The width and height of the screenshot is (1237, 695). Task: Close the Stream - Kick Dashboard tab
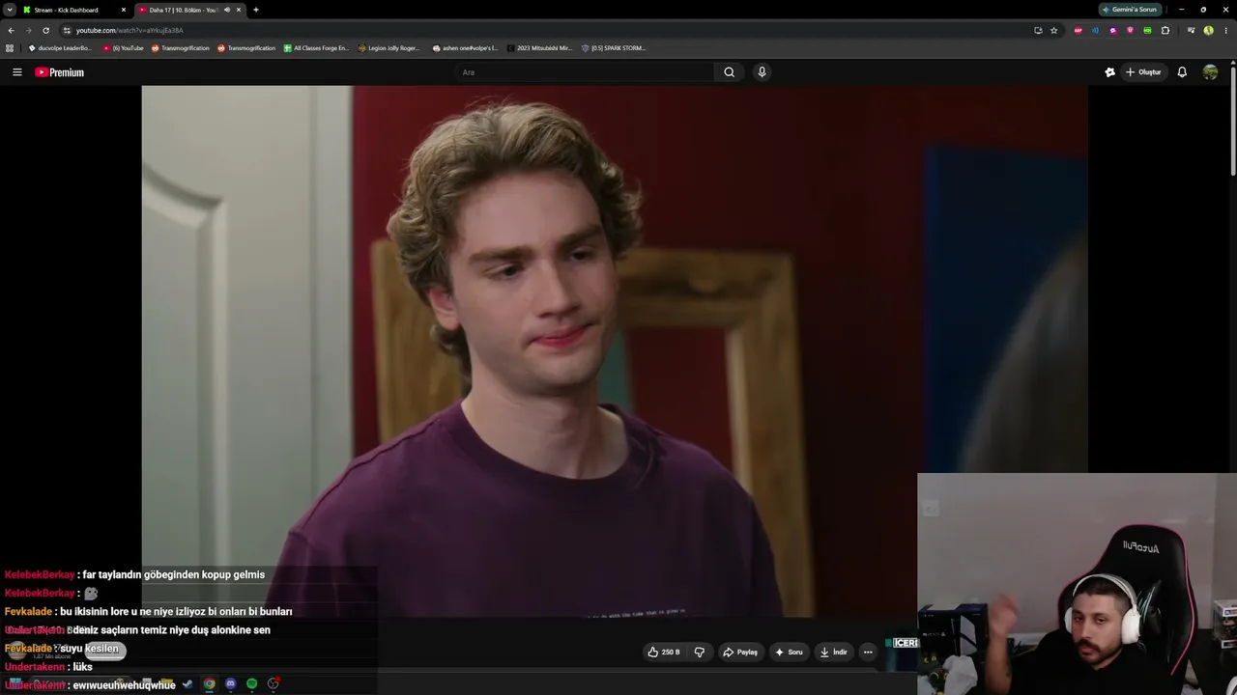pyautogui.click(x=123, y=10)
